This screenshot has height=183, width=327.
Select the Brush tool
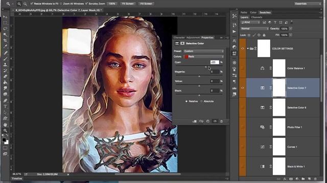coord(6,59)
